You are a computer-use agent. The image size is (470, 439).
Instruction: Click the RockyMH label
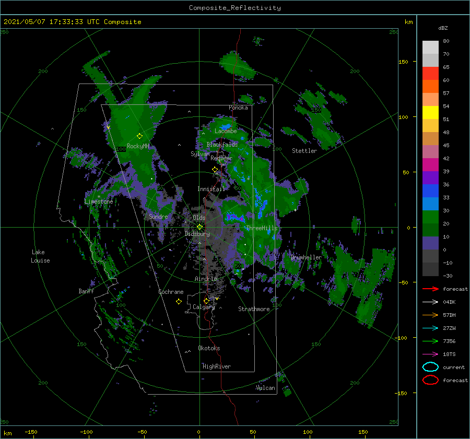tap(138, 146)
